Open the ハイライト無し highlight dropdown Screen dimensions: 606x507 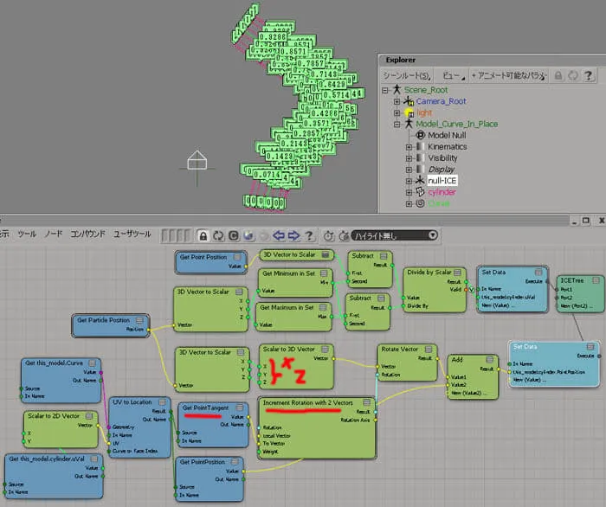395,235
